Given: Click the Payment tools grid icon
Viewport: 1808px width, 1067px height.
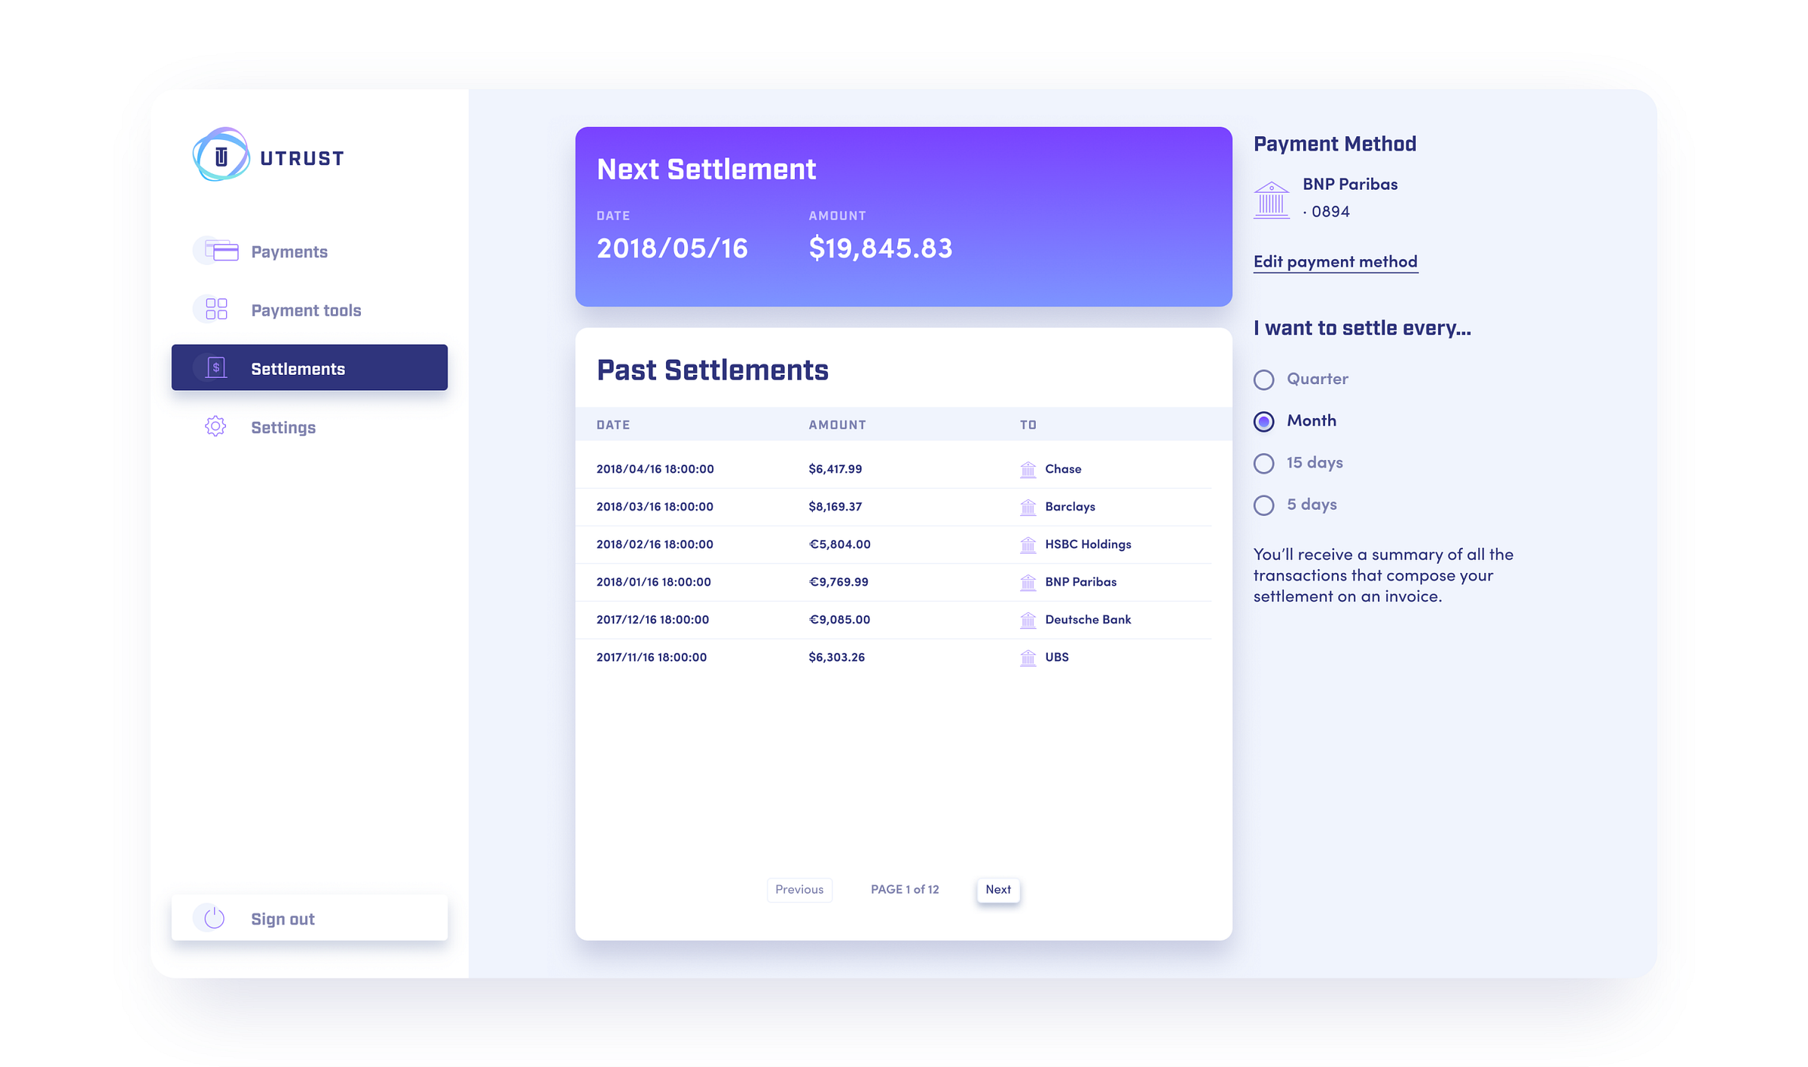Looking at the screenshot, I should tap(216, 309).
